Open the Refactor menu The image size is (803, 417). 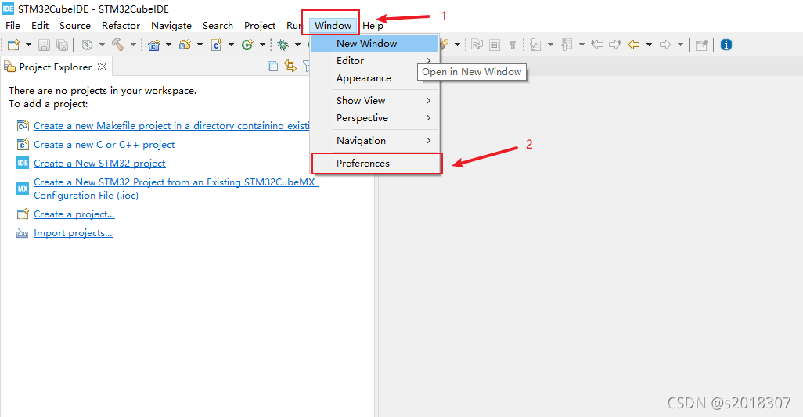click(x=121, y=26)
